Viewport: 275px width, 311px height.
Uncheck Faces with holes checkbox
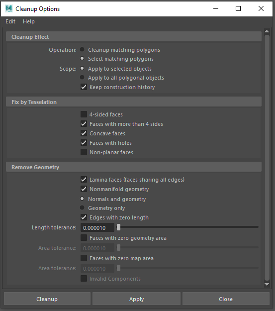point(84,143)
